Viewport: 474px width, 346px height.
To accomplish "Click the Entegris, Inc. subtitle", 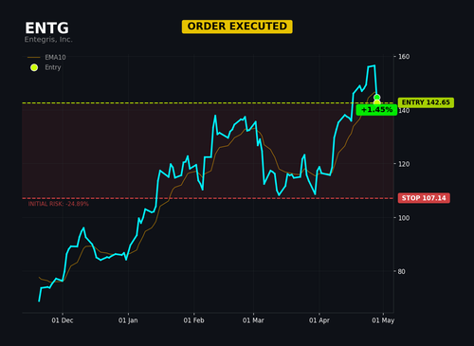I will click(x=48, y=40).
